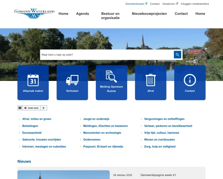Open the Contact info icon tile
The height and width of the screenshot is (179, 223).
[190, 80]
